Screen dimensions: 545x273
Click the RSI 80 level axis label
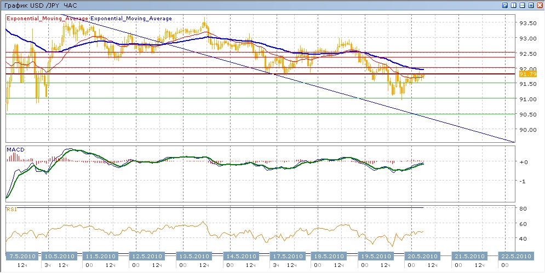[x=523, y=209]
